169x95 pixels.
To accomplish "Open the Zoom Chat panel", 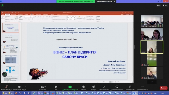I will coord(56,88).
